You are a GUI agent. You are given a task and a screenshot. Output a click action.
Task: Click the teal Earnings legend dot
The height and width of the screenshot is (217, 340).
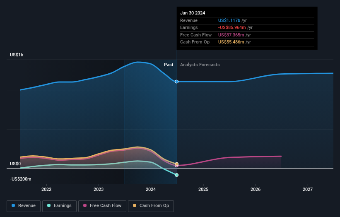pos(49,205)
